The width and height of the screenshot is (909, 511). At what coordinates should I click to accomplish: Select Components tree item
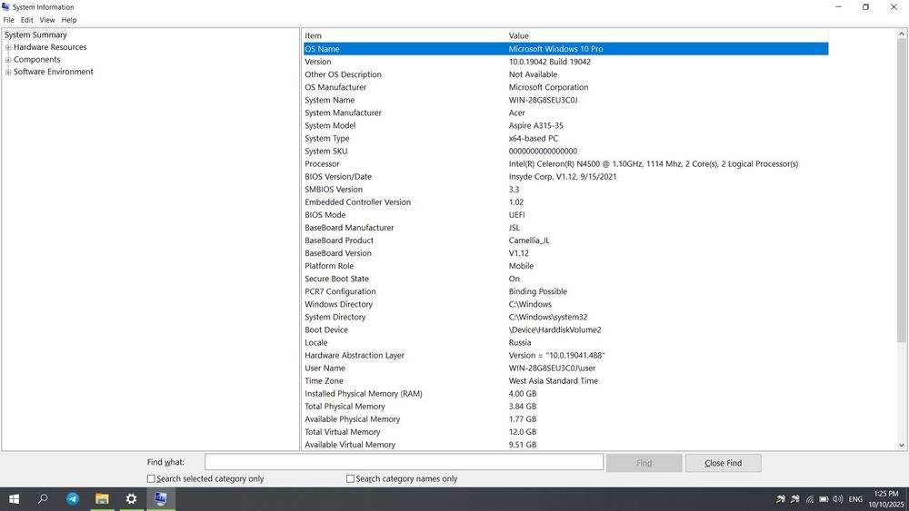pos(36,60)
